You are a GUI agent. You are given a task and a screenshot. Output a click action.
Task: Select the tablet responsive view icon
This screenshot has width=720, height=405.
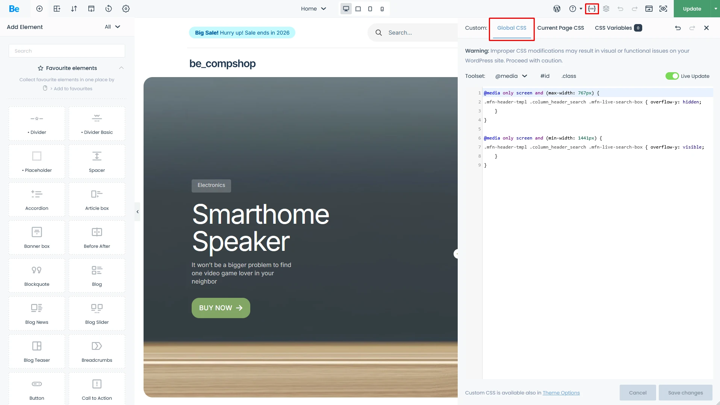point(370,9)
